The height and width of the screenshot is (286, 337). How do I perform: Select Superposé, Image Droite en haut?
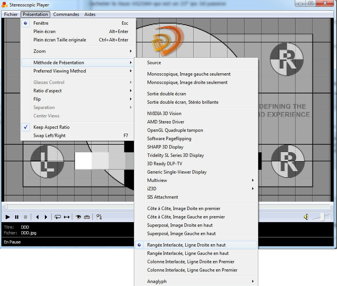pyautogui.click(x=196, y=225)
